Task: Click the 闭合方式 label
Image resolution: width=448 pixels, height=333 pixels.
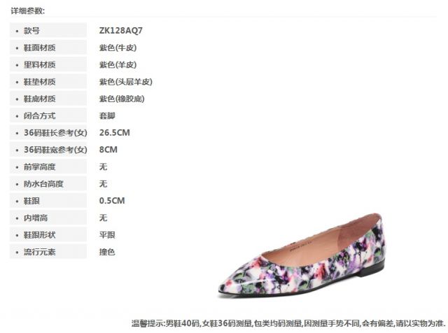Action: (x=39, y=116)
